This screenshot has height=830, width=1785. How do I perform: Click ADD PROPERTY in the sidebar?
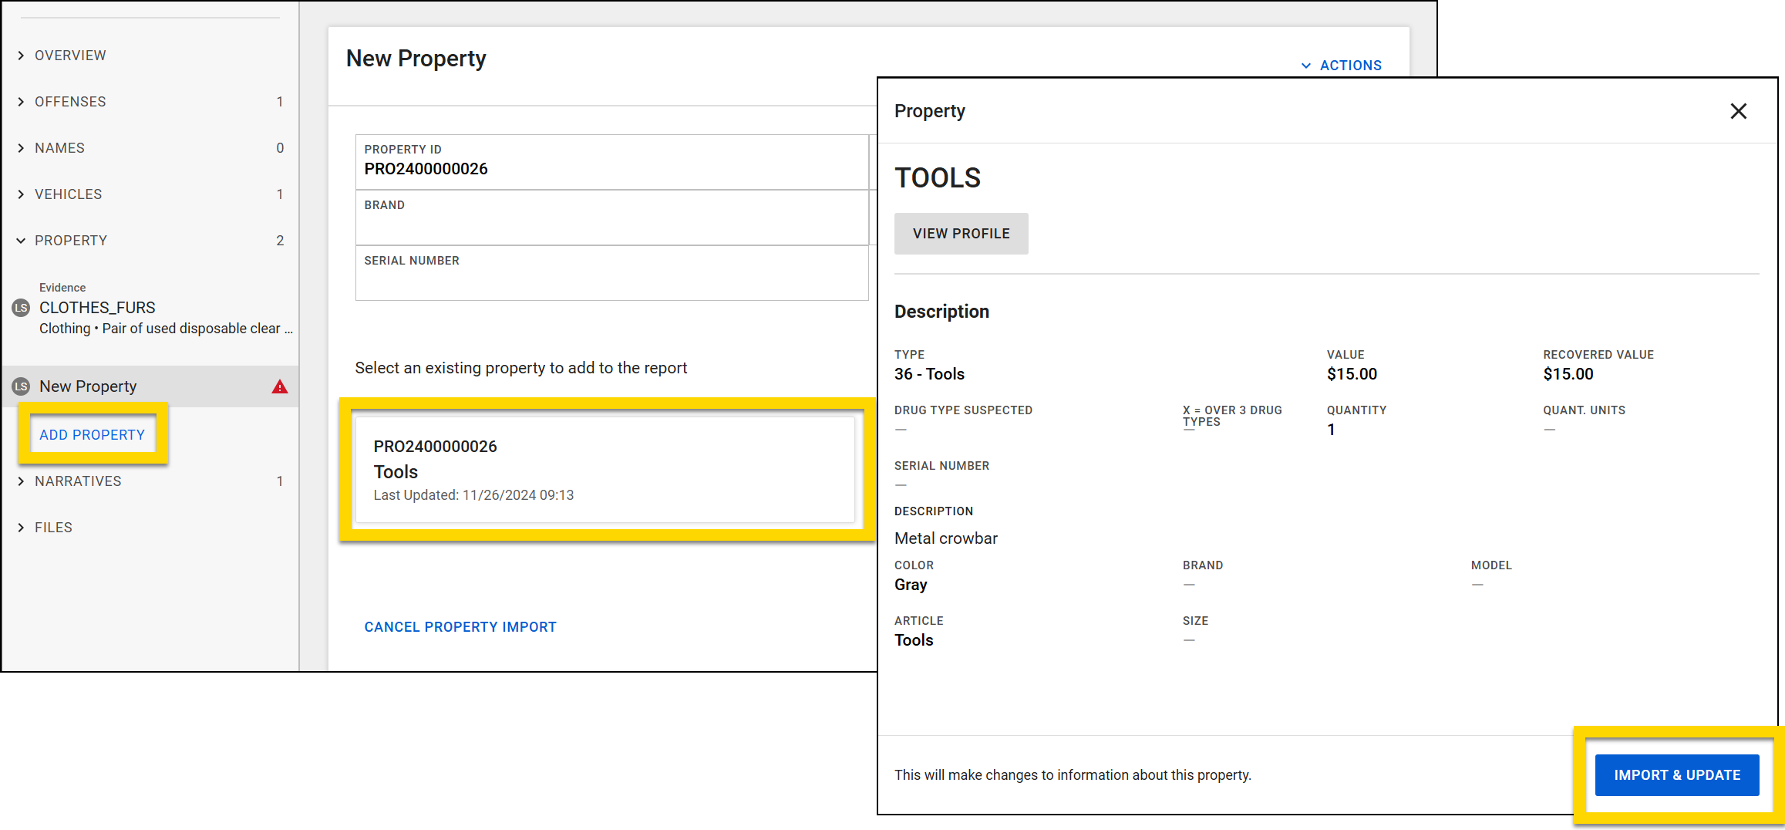[x=91, y=434]
